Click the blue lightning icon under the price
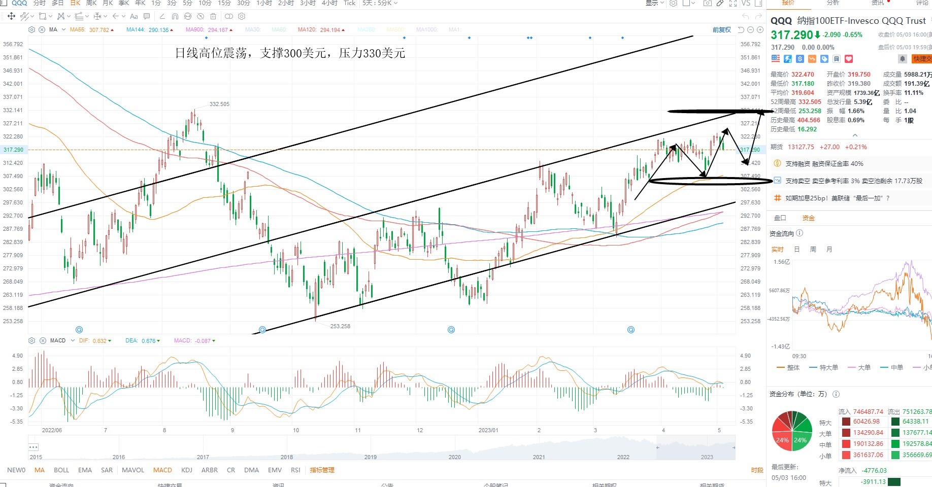Image resolution: width=932 pixels, height=487 pixels. [788, 59]
